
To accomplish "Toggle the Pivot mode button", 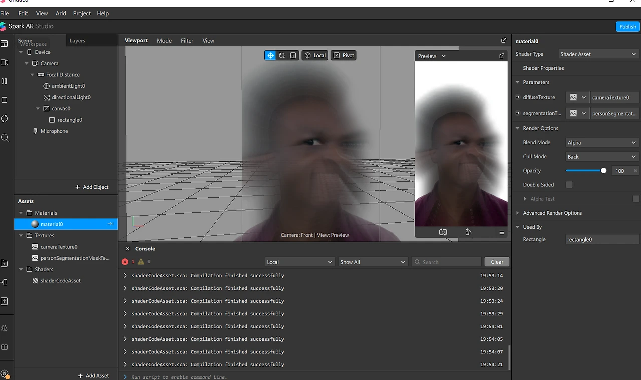I will [x=344, y=55].
